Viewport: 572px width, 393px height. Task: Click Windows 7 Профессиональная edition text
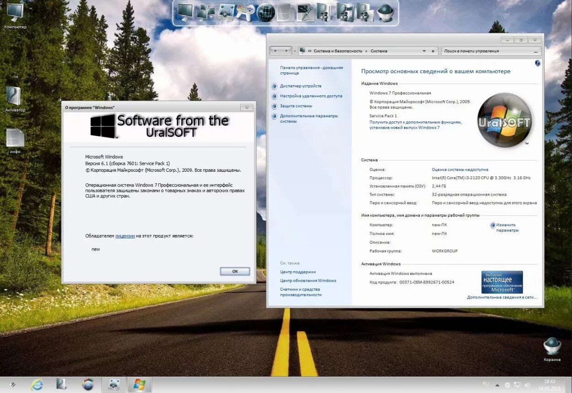tap(400, 93)
